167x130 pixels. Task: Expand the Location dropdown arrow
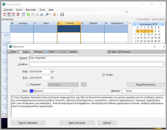(x=163, y=64)
